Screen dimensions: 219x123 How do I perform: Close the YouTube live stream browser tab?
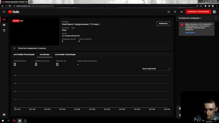[26, 2]
